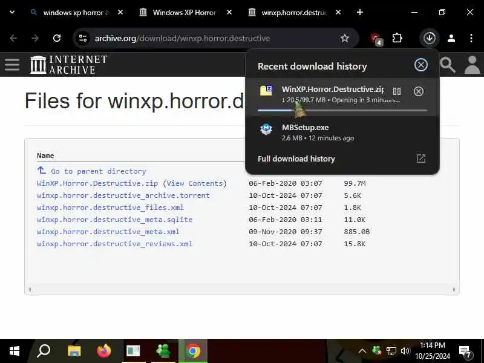Open MBSetup.exe from download history
The height and width of the screenshot is (363, 484).
342,132
